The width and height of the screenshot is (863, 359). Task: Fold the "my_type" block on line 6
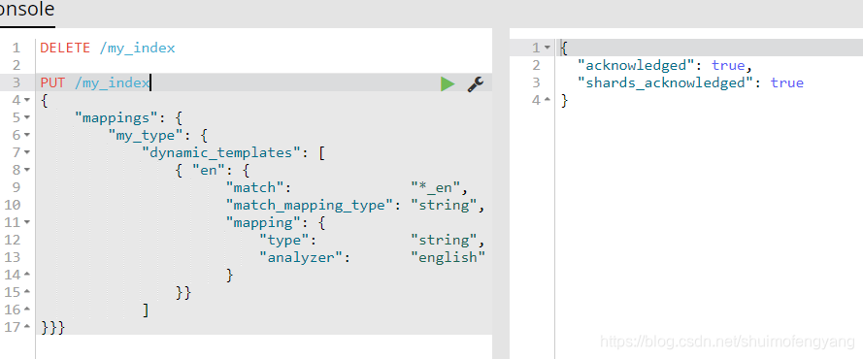click(27, 135)
